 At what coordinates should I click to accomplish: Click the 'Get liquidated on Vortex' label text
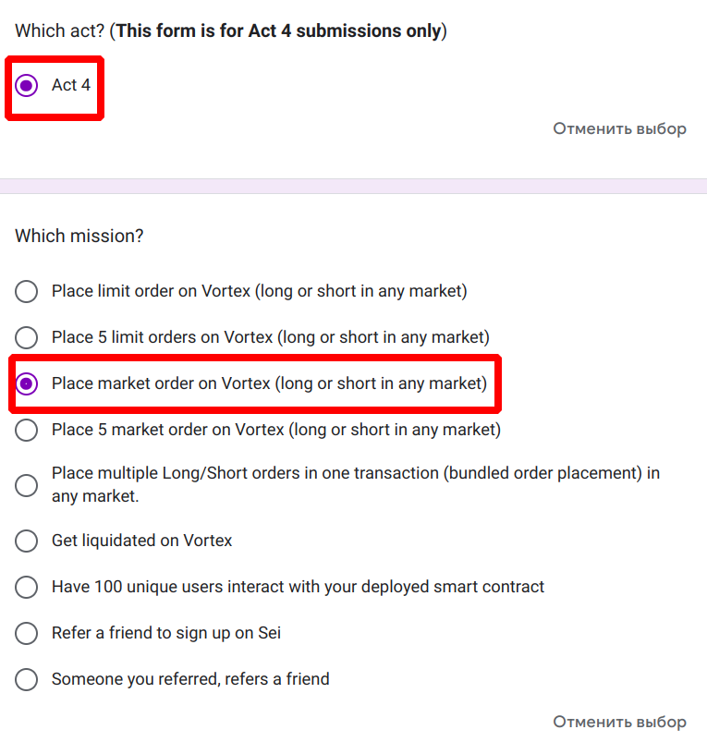pos(141,541)
